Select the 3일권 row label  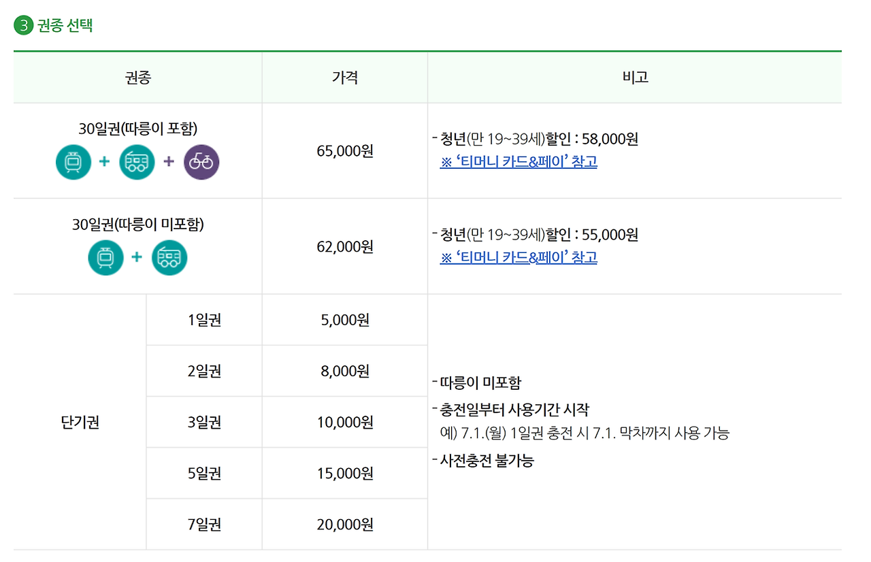[204, 423]
